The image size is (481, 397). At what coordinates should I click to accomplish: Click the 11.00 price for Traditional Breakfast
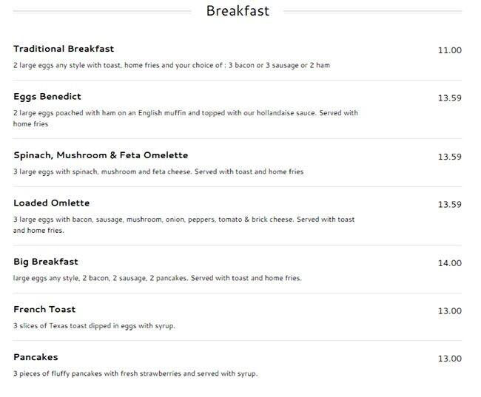(x=449, y=51)
